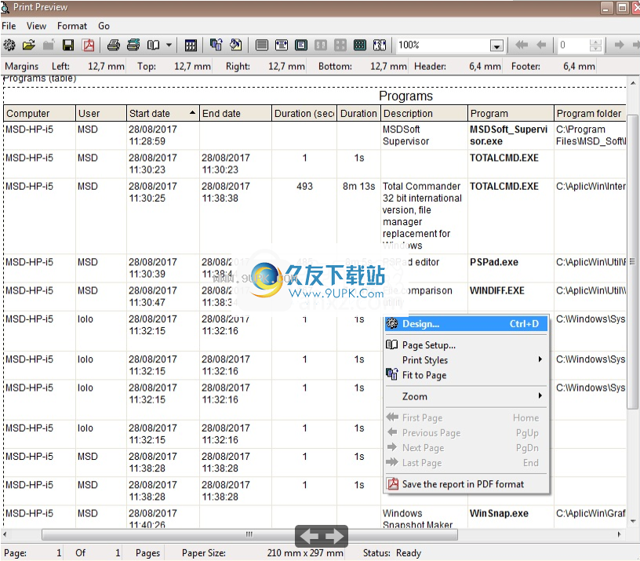Click the Program column header
The width and height of the screenshot is (640, 561).
511,114
